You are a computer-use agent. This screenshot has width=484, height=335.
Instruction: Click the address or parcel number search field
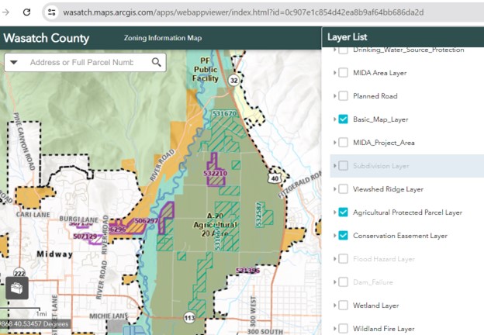tap(81, 63)
